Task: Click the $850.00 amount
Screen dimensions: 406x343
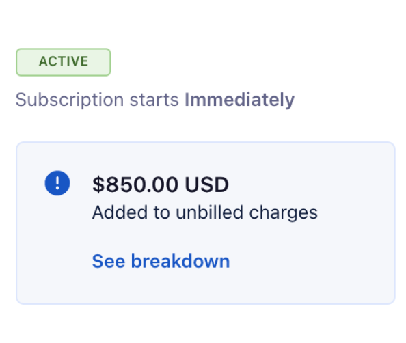Action: 135,185
